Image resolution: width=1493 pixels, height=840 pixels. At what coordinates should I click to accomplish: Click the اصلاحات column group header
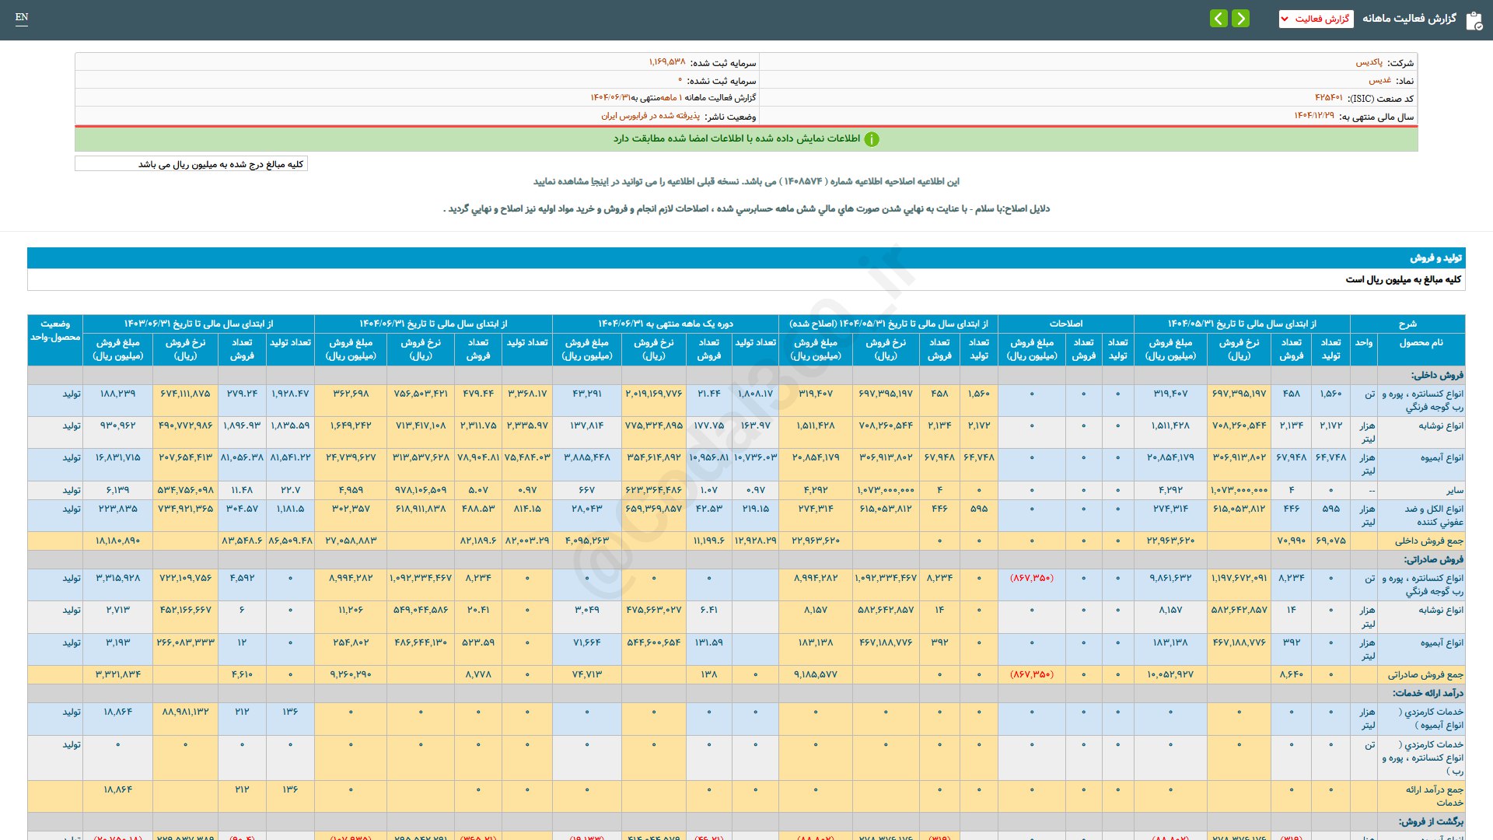pyautogui.click(x=1065, y=324)
